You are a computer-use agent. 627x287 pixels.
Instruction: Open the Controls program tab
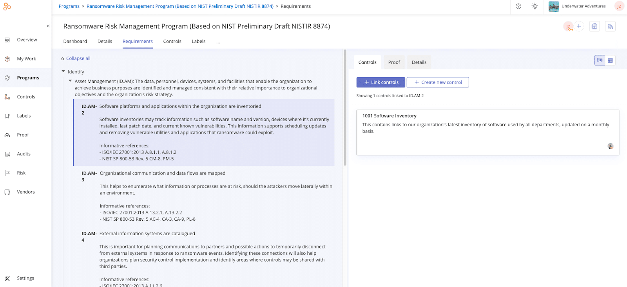click(x=172, y=42)
